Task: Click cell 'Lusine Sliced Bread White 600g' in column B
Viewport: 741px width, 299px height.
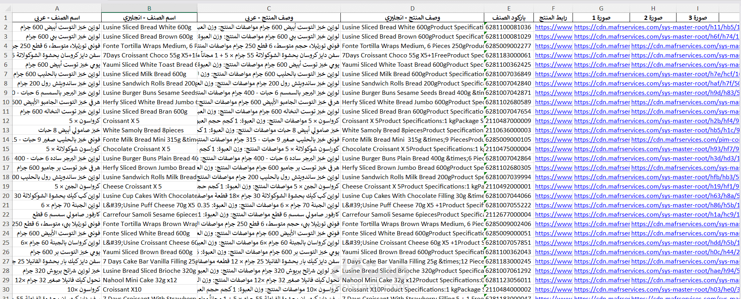Action: coord(149,27)
